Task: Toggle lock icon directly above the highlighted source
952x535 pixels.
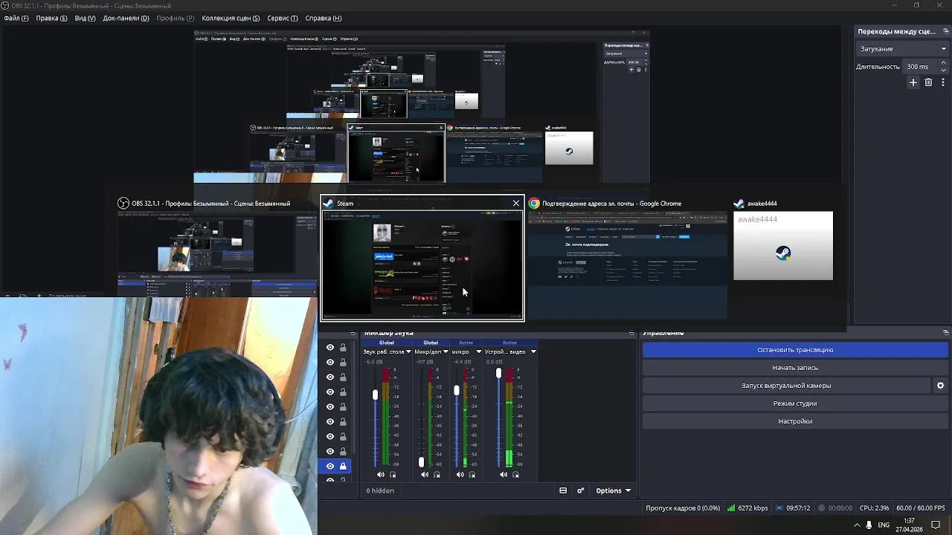Action: (343, 451)
